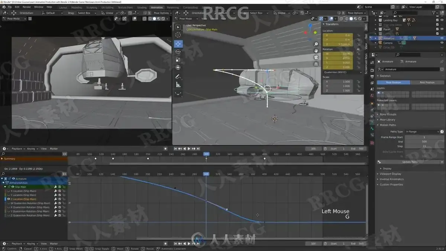The image size is (446, 251).
Task: Select the Move tool in viewport toolbar
Action: [x=178, y=43]
